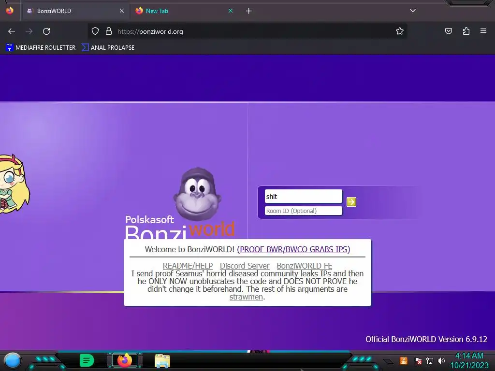Click the blonde cartoon girl character
This screenshot has width=495, height=371.
(x=14, y=184)
